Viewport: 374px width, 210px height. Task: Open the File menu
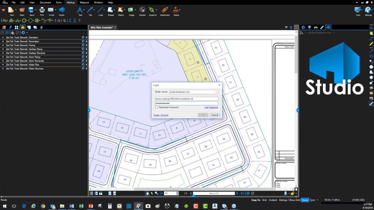pos(14,3)
